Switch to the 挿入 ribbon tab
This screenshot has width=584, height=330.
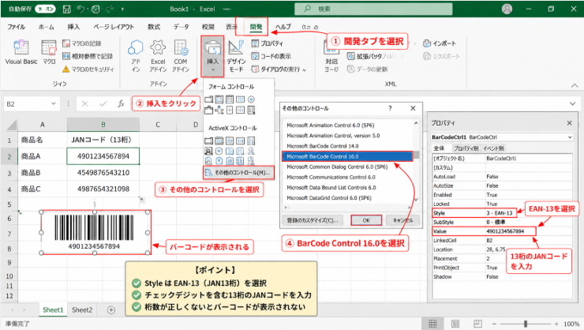point(73,27)
